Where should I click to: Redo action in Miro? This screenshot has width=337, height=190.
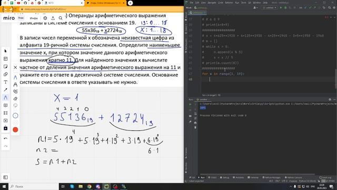click(x=6, y=146)
